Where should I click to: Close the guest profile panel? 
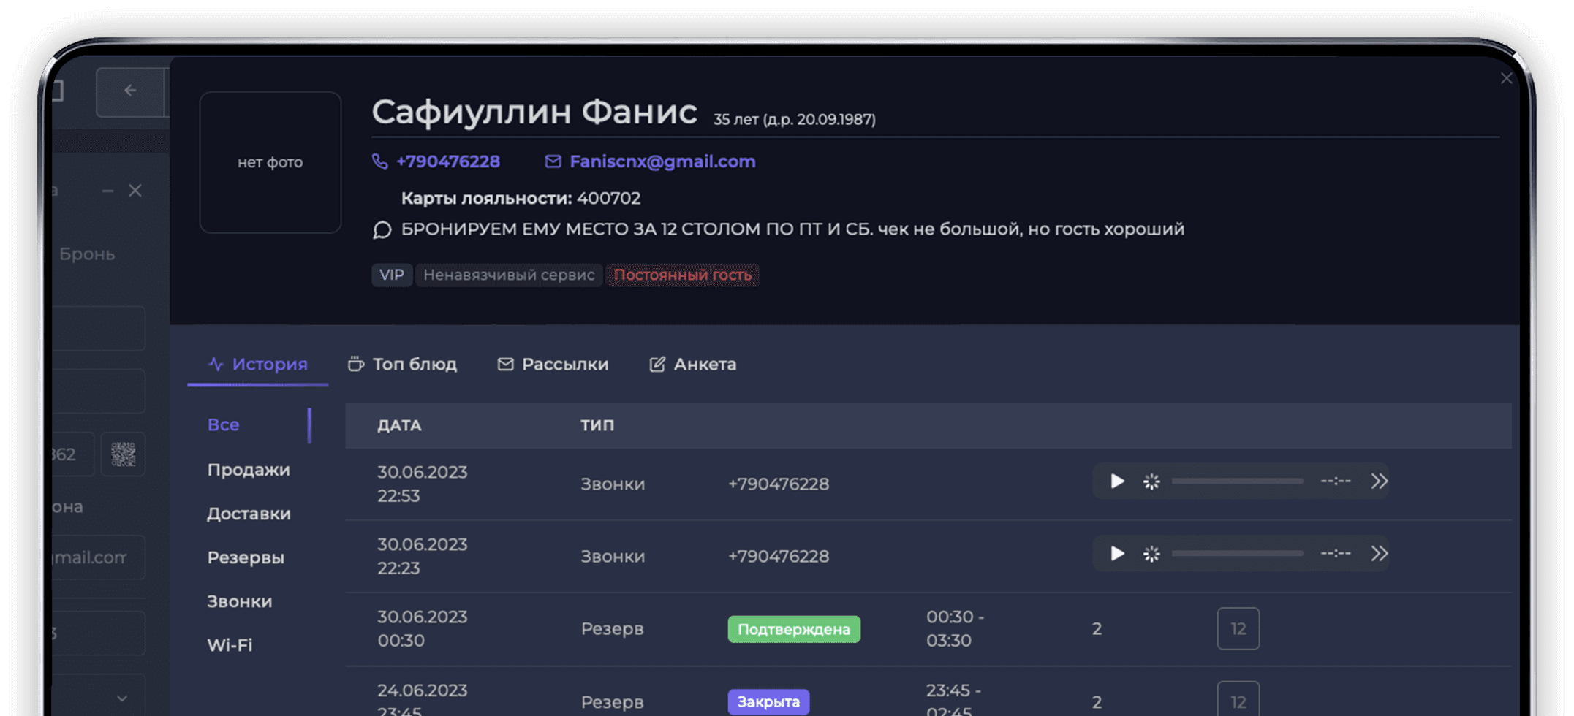1506,78
